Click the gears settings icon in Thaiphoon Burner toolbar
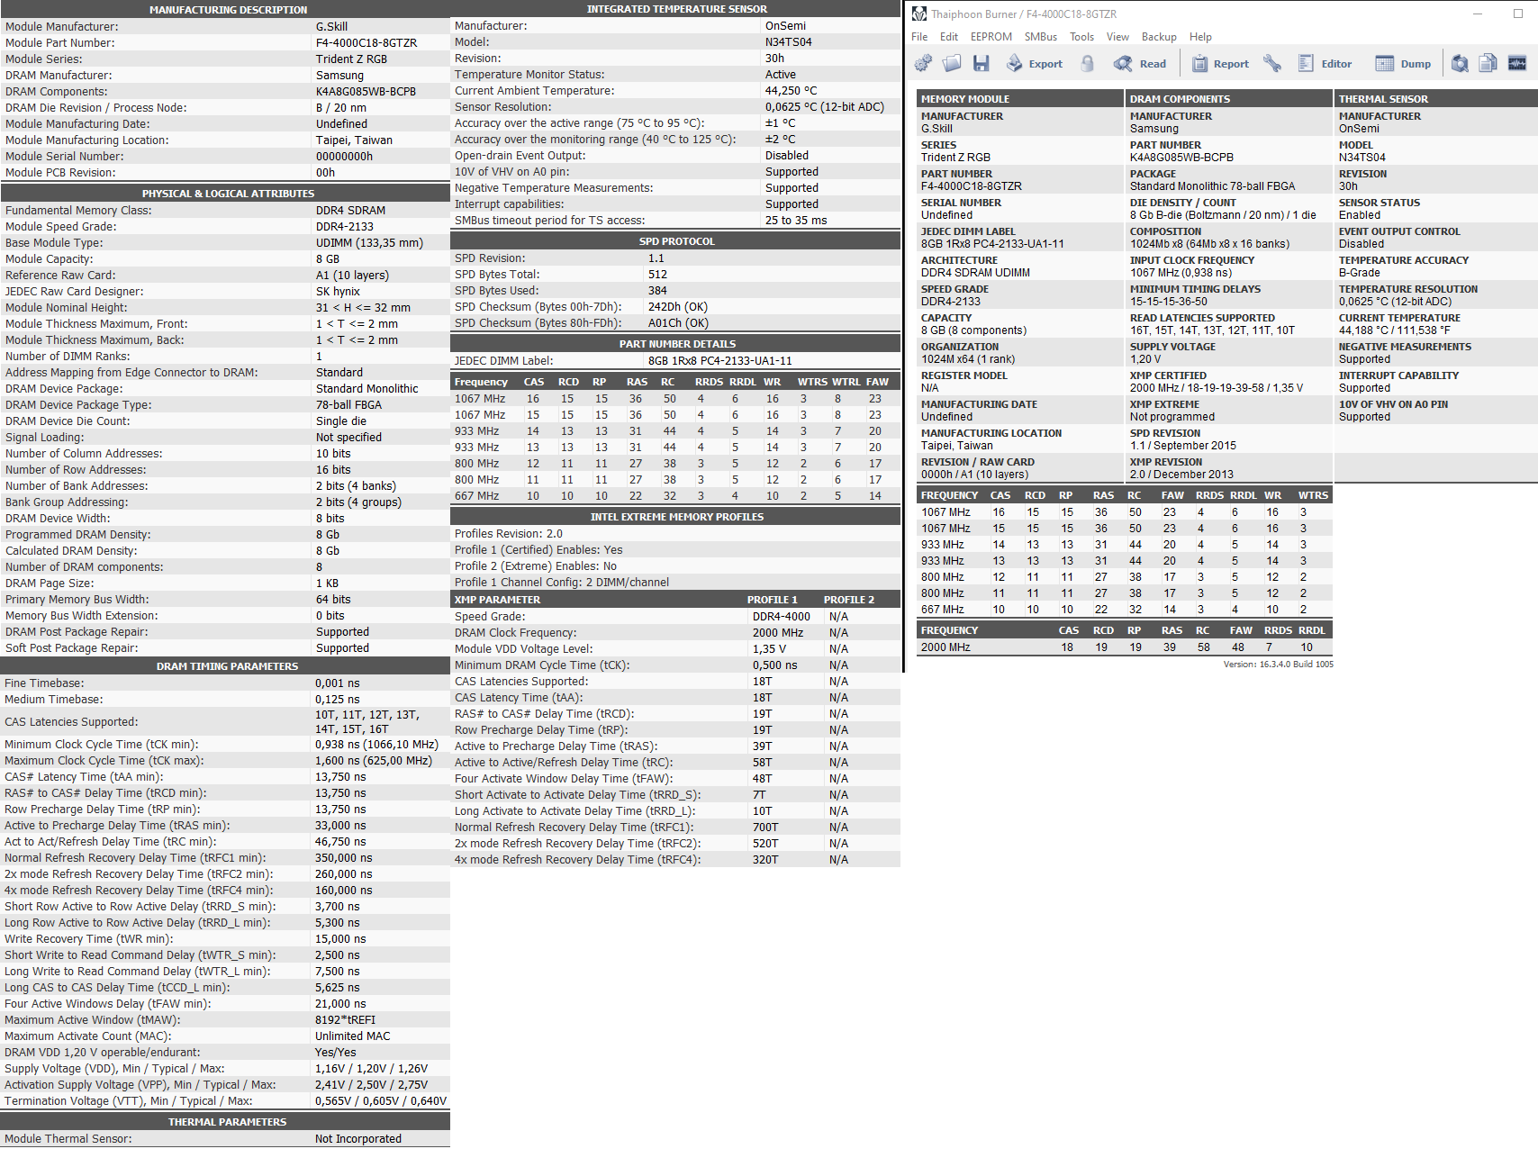 point(923,63)
